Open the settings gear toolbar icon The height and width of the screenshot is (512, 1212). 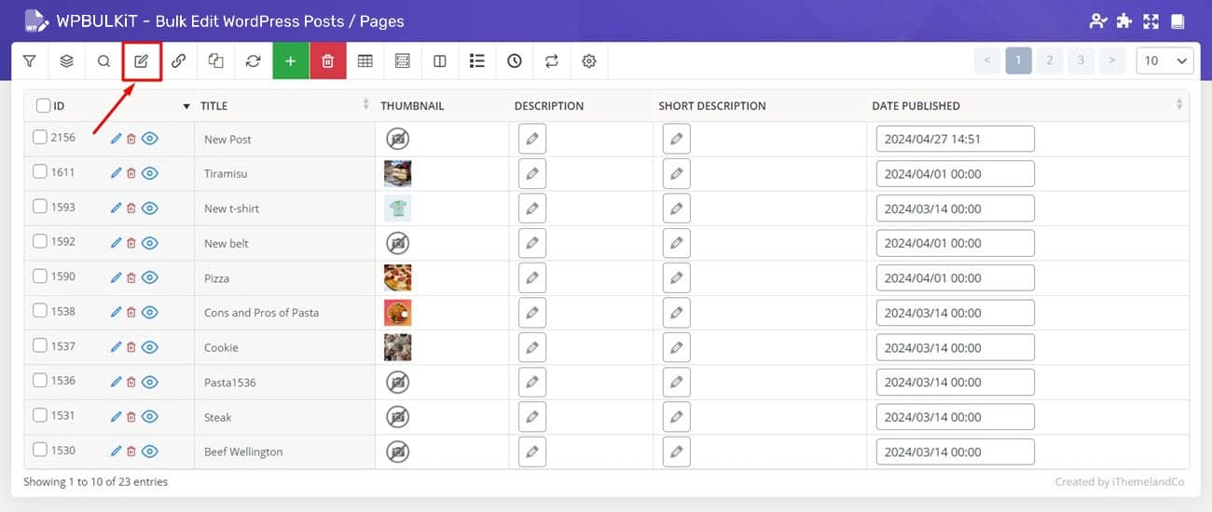coord(589,61)
